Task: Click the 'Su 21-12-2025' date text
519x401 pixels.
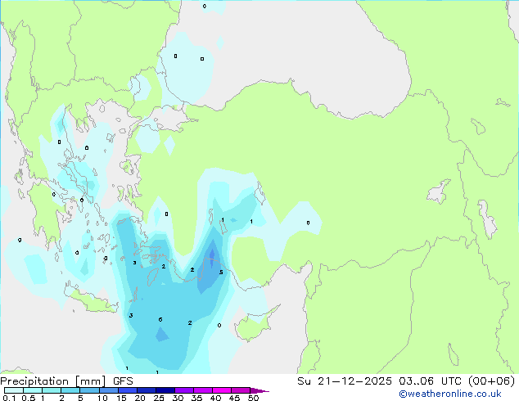Action: [x=345, y=381]
